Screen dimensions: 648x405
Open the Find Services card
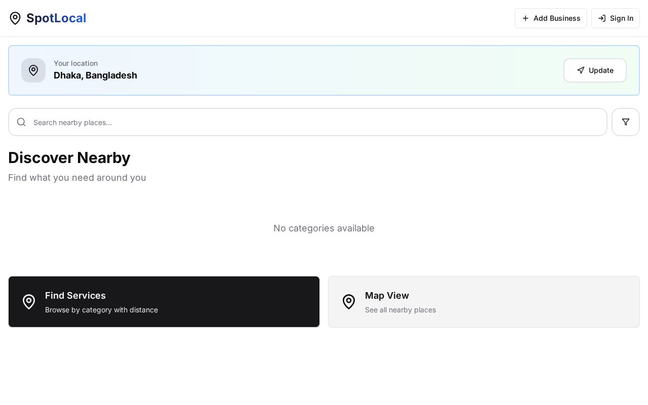(x=164, y=302)
